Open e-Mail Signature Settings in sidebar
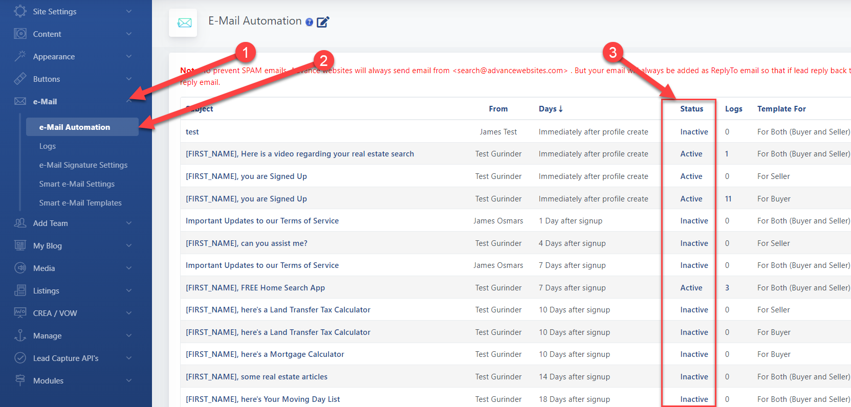Viewport: 851px width, 407px height. 83,165
